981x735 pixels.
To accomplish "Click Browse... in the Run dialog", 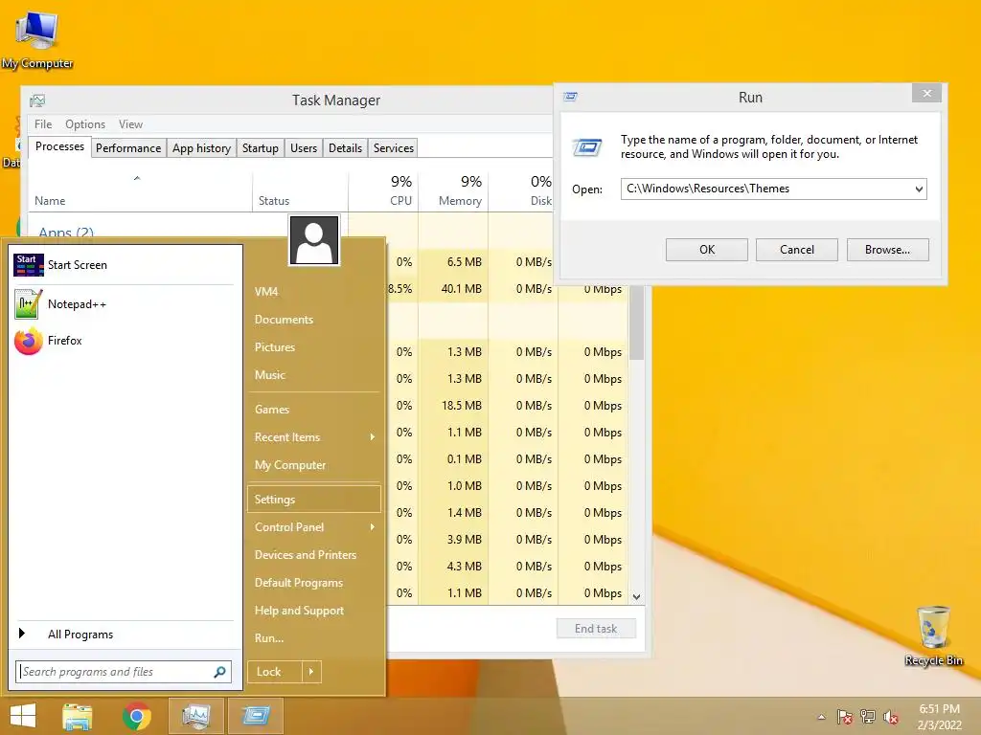I will click(888, 250).
